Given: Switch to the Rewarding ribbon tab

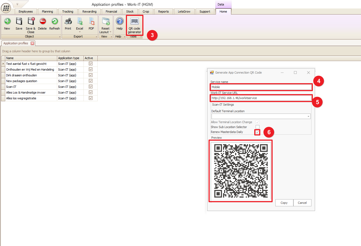Looking at the screenshot, I should click(89, 11).
